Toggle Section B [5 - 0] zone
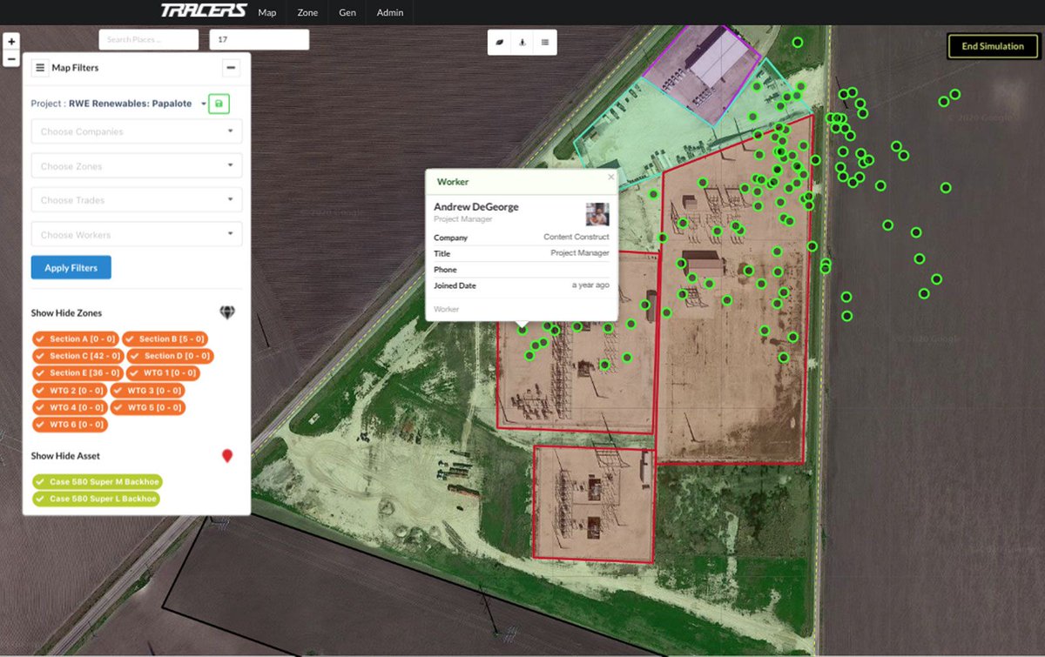This screenshot has height=657, width=1045. [165, 339]
